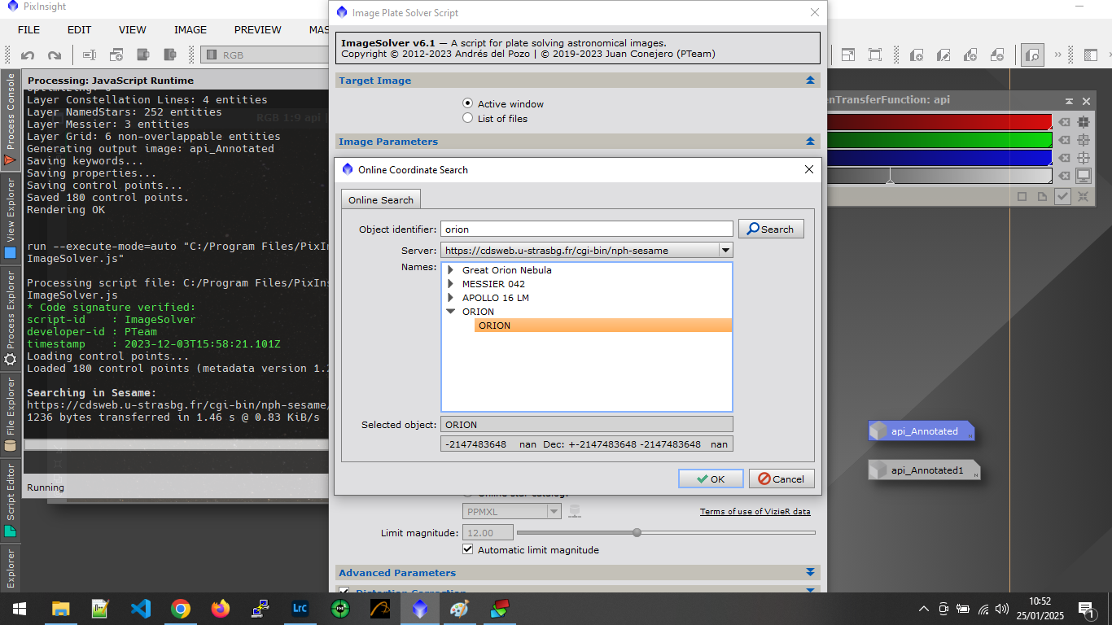Select the List of files radio button
This screenshot has width=1112, height=625.
(x=467, y=118)
